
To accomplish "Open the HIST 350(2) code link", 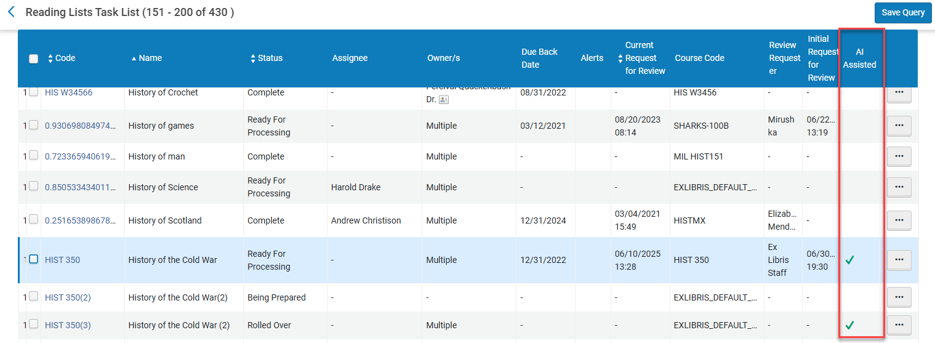I will point(68,297).
